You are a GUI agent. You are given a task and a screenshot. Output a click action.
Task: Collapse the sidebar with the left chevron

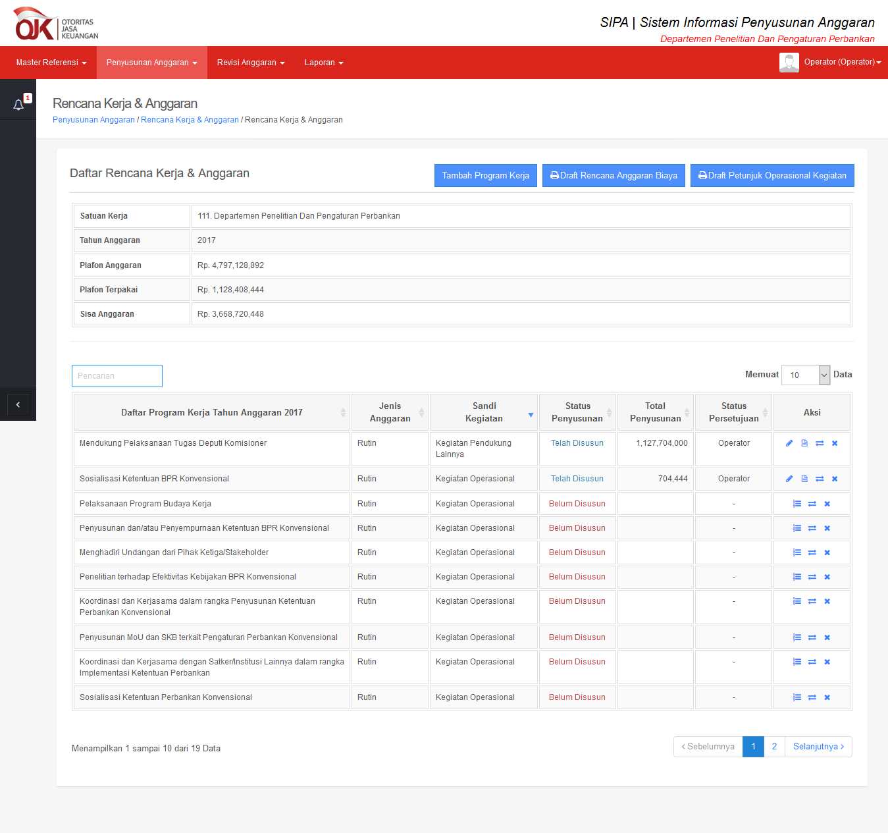coord(18,404)
